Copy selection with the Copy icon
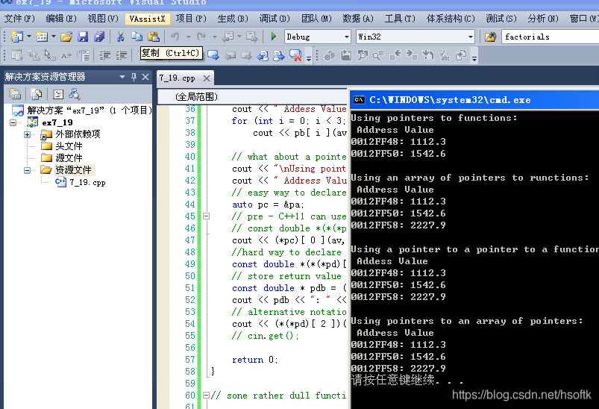This screenshot has height=409, width=599. (x=137, y=37)
